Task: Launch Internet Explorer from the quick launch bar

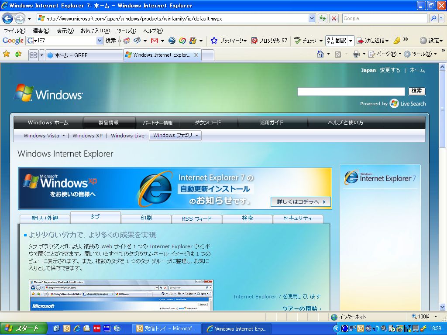Action: point(77,328)
